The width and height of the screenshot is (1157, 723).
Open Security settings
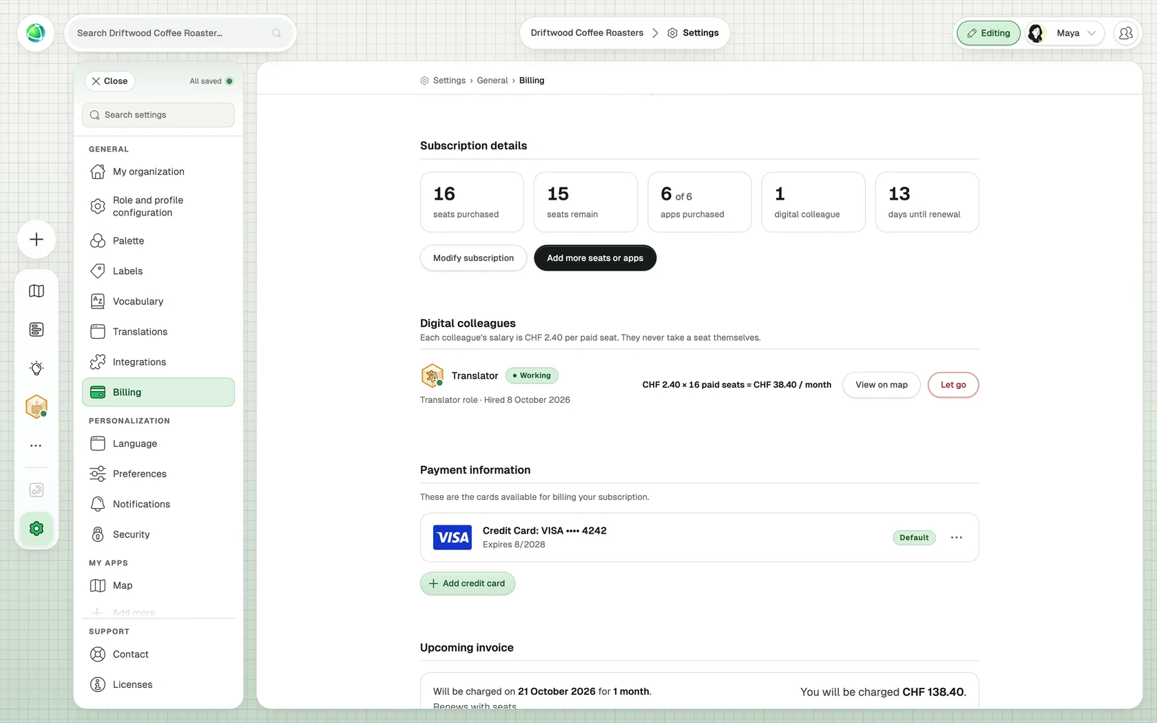point(158,534)
